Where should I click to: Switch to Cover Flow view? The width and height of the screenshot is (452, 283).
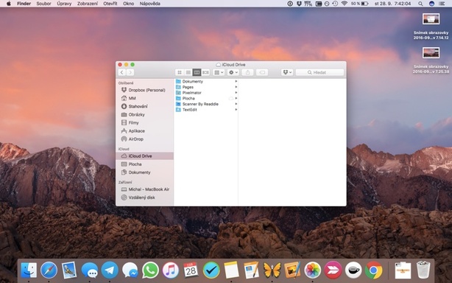[205, 72]
